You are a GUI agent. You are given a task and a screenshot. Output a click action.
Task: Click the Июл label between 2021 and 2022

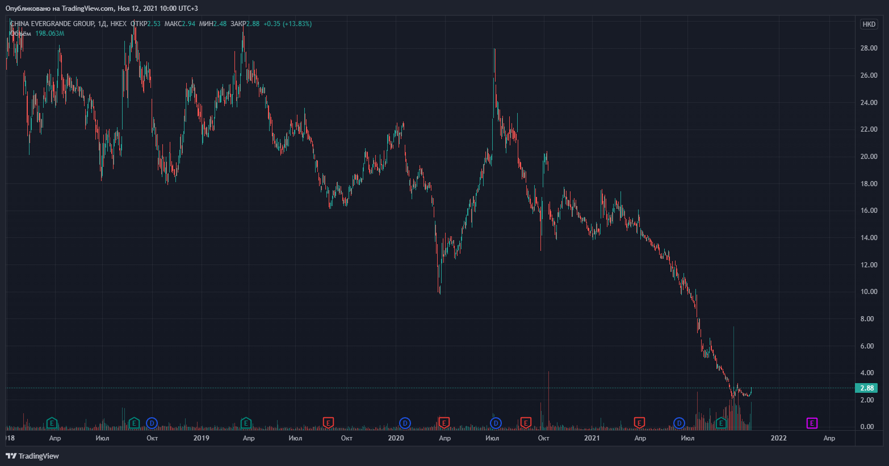687,438
